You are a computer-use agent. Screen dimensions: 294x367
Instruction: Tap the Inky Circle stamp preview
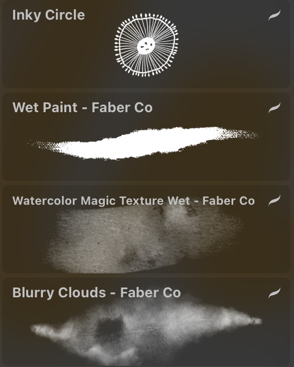point(146,45)
